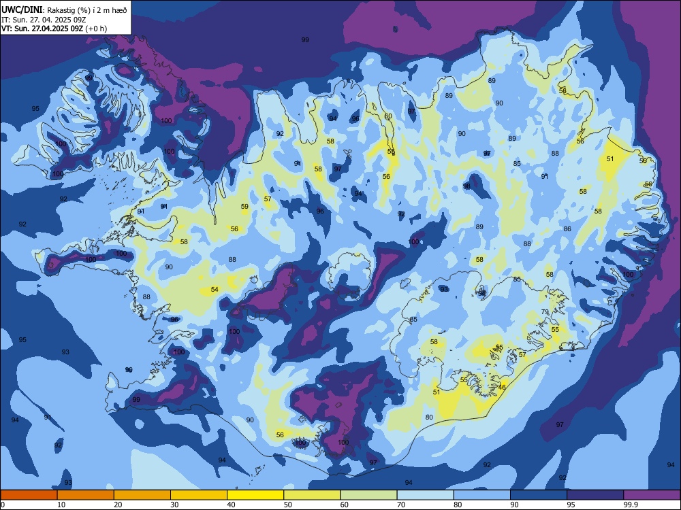Image resolution: width=681 pixels, height=510 pixels.
Task: Click the '99.9' label on the color scale
Action: (631, 505)
